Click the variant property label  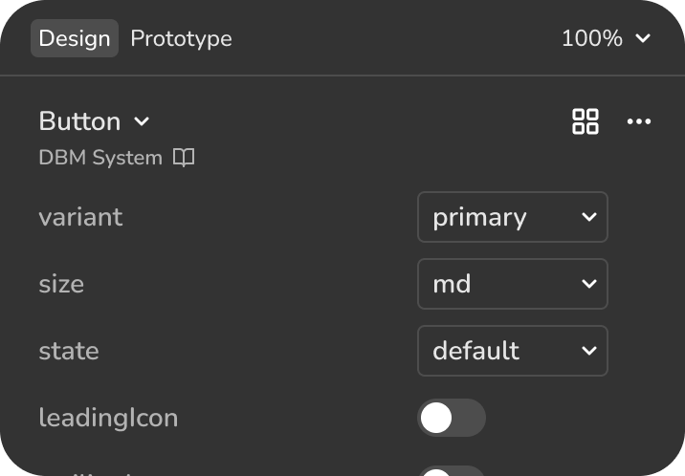coord(80,217)
